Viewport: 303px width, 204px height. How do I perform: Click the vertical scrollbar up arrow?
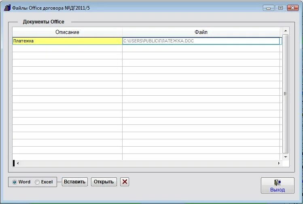click(286, 31)
